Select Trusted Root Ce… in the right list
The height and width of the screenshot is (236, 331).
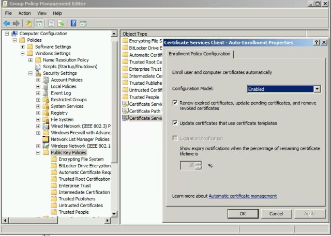(x=146, y=62)
